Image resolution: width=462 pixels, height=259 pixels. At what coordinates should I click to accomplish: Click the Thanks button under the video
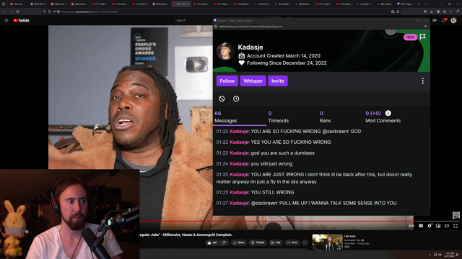(x=258, y=242)
